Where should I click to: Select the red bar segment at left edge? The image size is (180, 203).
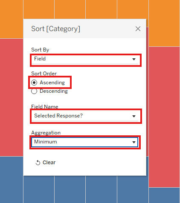pyautogui.click(x=12, y=97)
